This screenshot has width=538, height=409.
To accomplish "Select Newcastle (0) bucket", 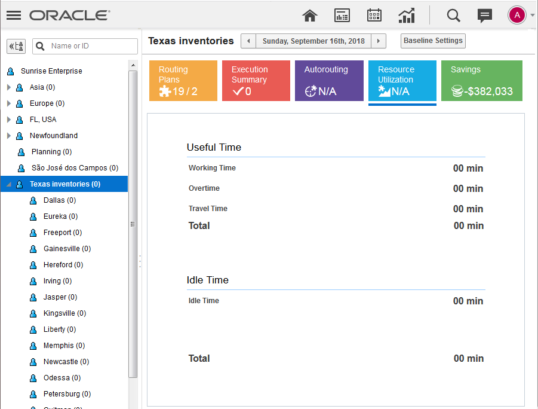I will click(66, 362).
